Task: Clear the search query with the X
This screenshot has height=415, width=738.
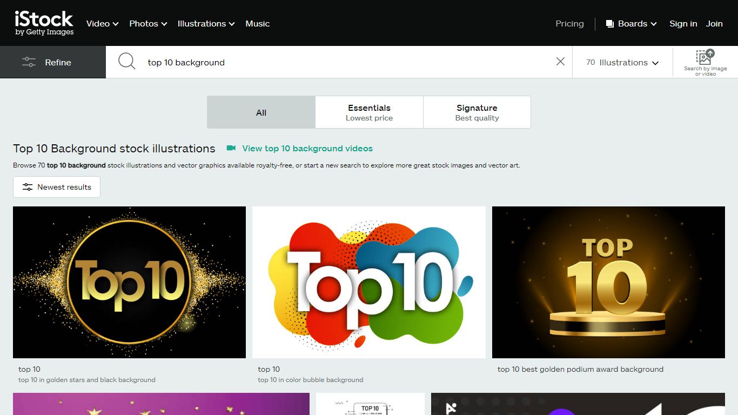Action: [x=560, y=62]
